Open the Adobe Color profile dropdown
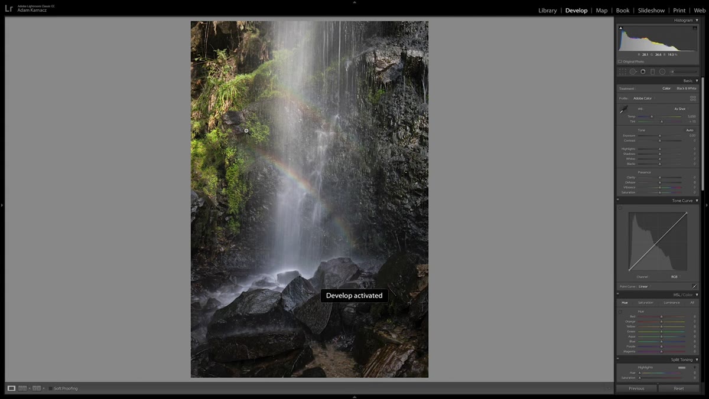The height and width of the screenshot is (399, 709). (x=643, y=98)
